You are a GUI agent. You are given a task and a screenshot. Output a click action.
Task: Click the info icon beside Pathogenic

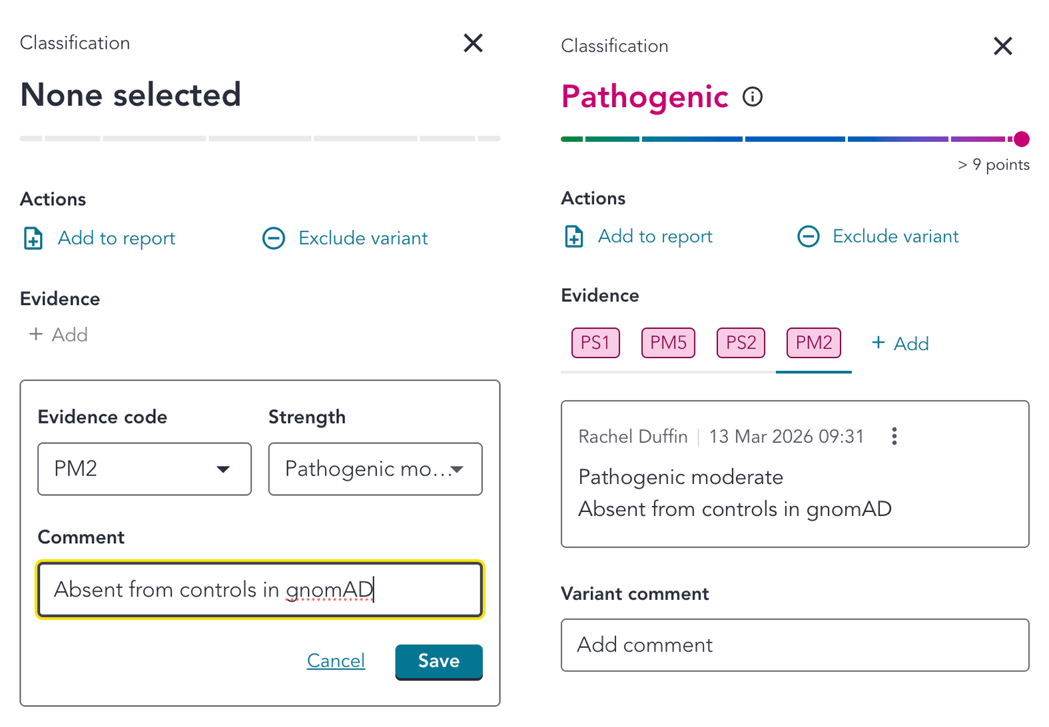[753, 97]
